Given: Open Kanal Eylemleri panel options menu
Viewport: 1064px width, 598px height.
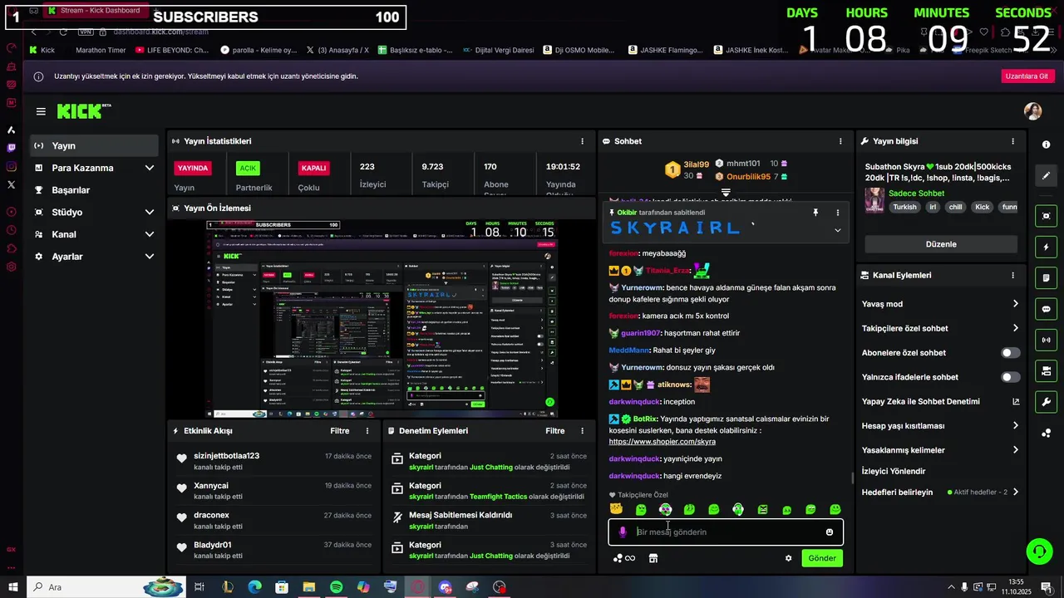Looking at the screenshot, I should click(1012, 275).
